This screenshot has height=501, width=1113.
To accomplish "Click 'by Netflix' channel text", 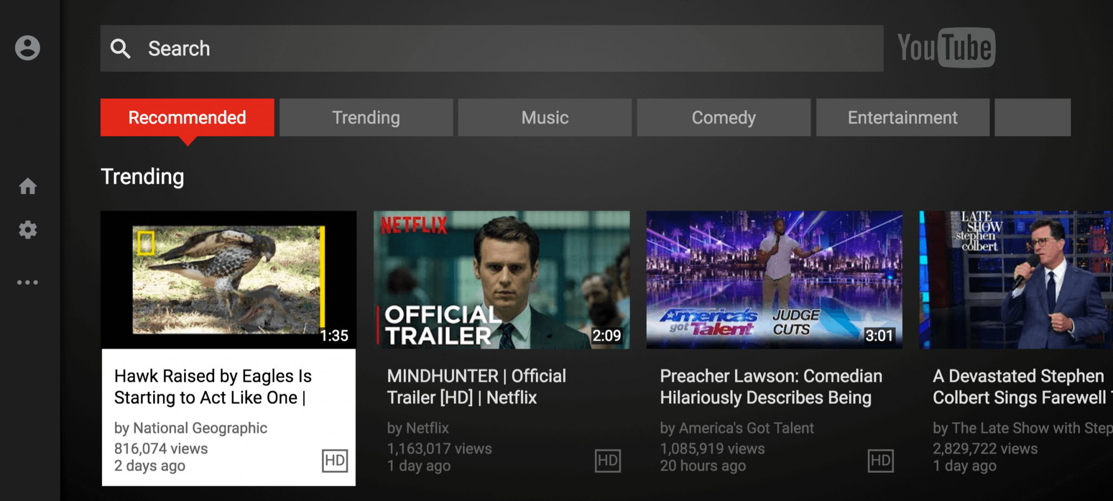I will (418, 428).
